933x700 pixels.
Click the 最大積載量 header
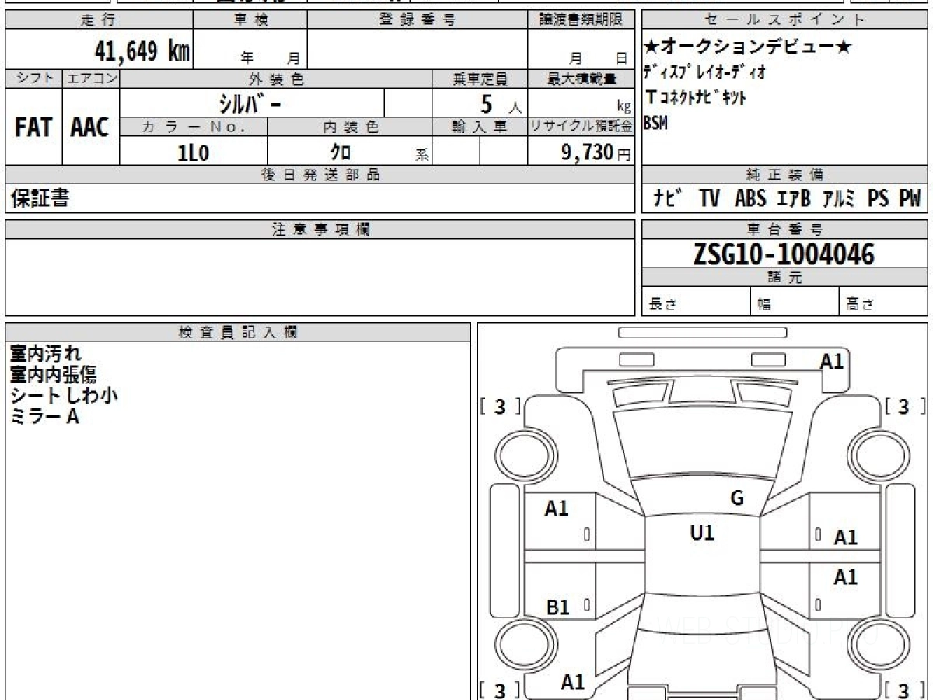pos(582,79)
